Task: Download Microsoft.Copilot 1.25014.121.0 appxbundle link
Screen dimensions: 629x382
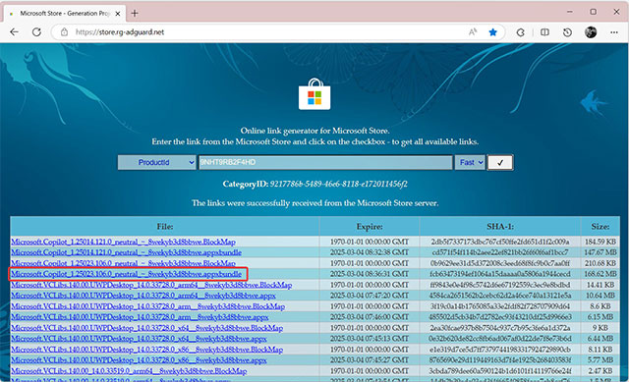Action: click(x=126, y=252)
